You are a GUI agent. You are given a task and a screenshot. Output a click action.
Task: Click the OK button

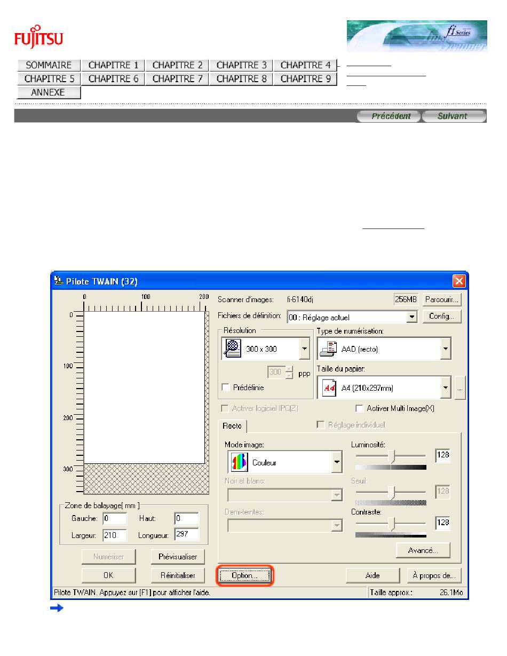[109, 575]
